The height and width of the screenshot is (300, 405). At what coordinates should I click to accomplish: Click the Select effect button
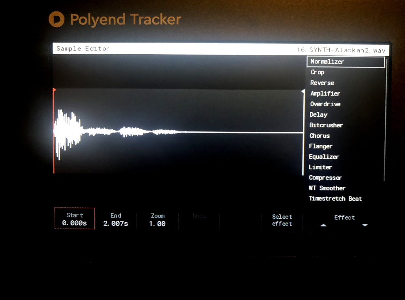(x=282, y=220)
